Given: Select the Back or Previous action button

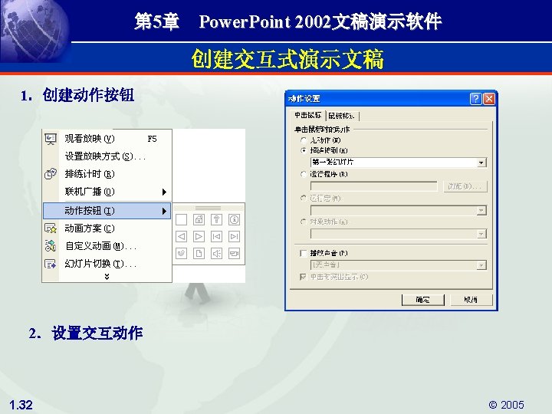Looking at the screenshot, I should point(181,237).
